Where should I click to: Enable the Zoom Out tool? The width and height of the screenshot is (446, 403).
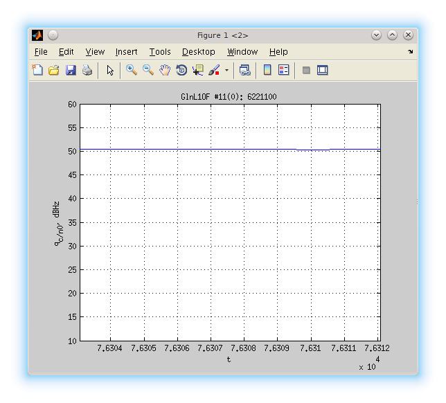coord(148,70)
